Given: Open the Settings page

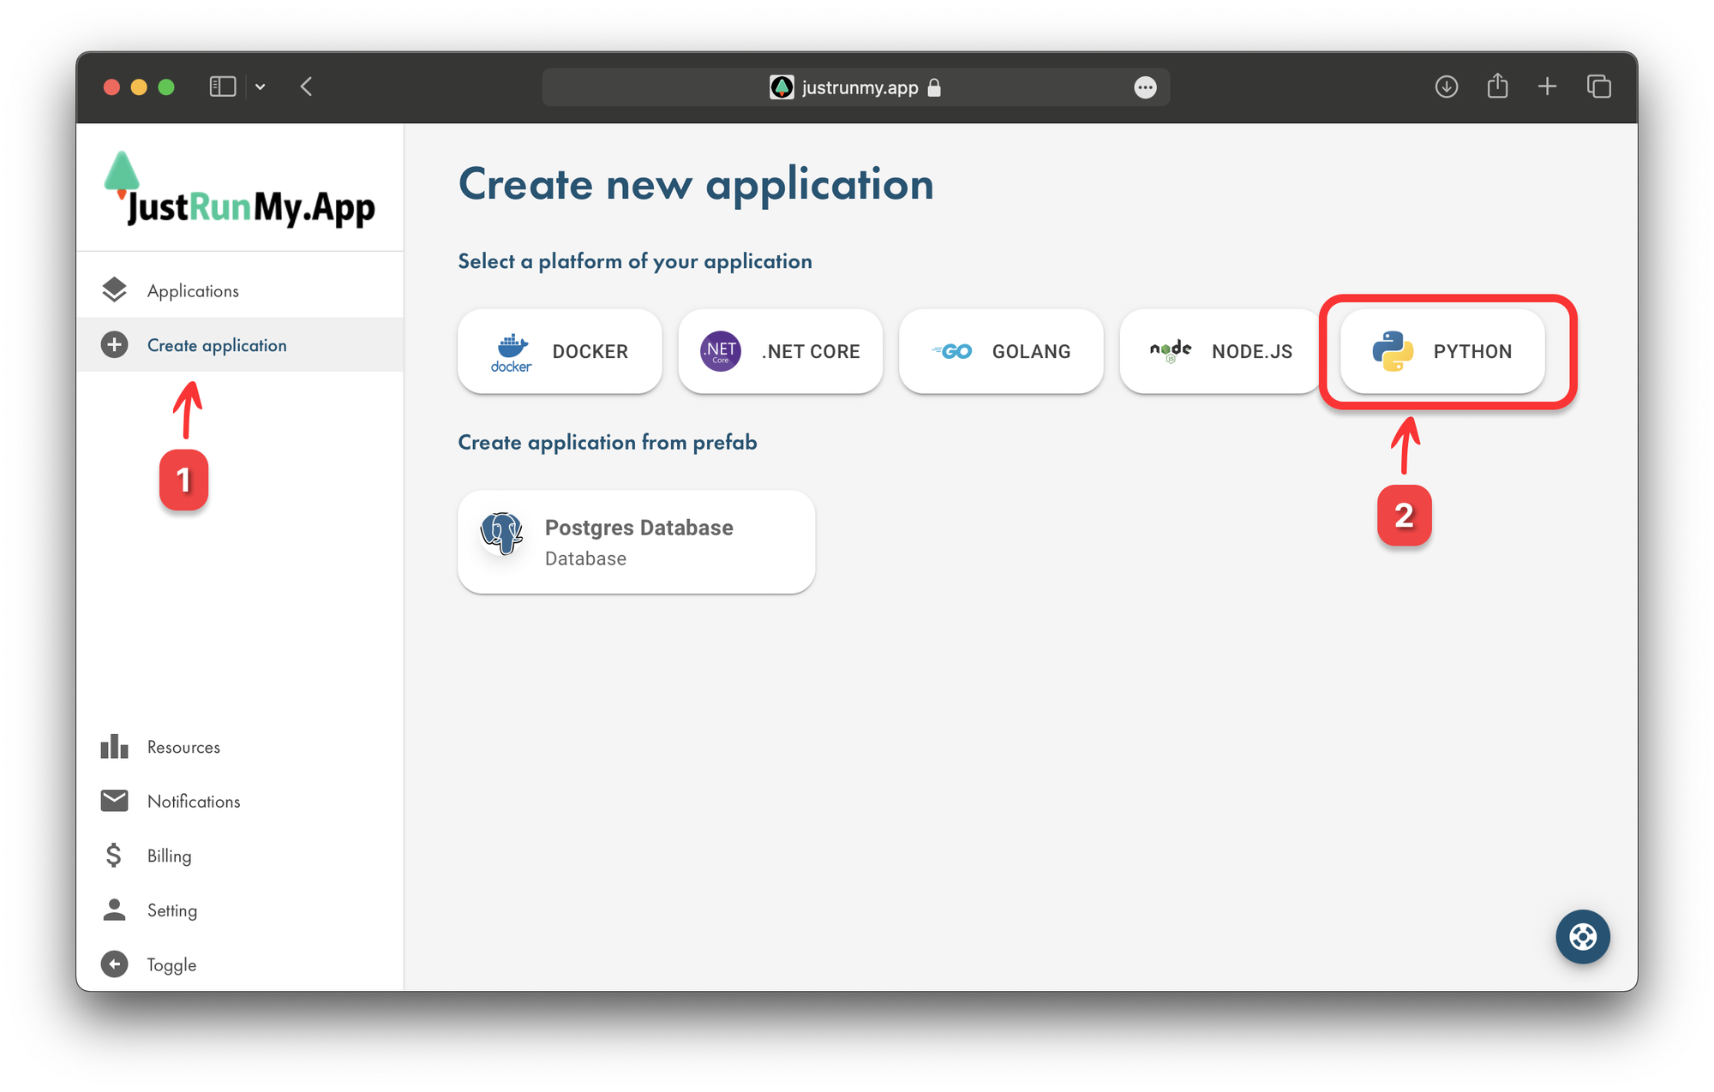Looking at the screenshot, I should [x=171, y=910].
